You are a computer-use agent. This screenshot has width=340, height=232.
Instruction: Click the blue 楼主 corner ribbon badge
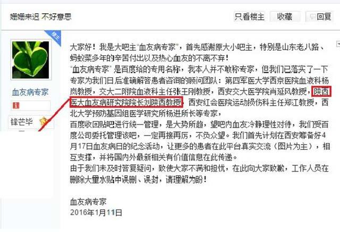click(54, 37)
